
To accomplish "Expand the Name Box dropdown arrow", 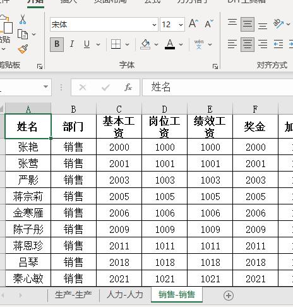I will click(45, 87).
